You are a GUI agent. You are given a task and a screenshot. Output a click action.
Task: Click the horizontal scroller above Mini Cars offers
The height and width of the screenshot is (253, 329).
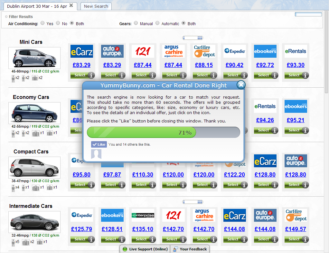pos(193,38)
